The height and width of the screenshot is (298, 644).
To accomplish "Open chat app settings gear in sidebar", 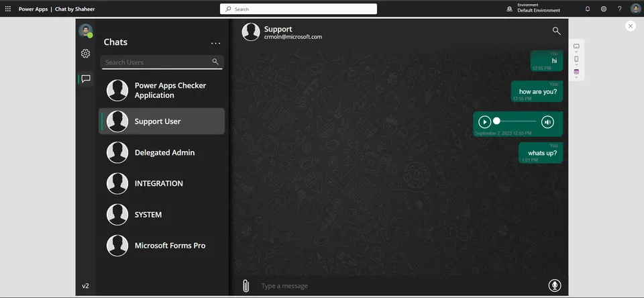I will coord(85,54).
